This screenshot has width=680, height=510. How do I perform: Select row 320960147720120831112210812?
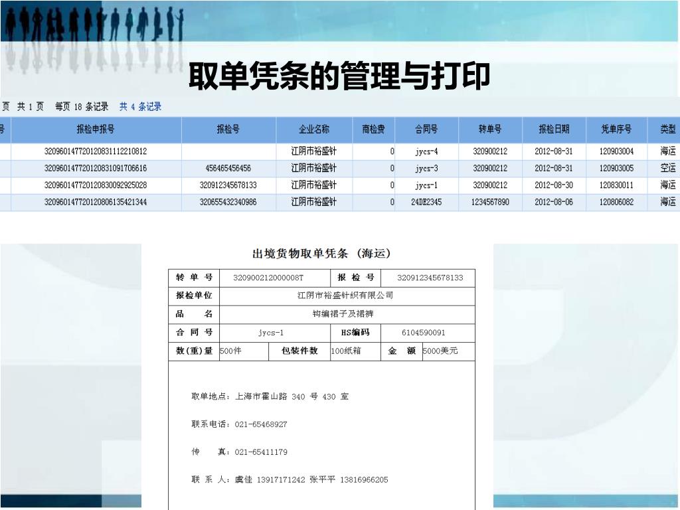(340, 151)
